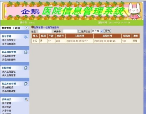This screenshot has height=114, width=146.
Task: Select the patient name cell 小三
Action: pyautogui.click(x=35, y=41)
